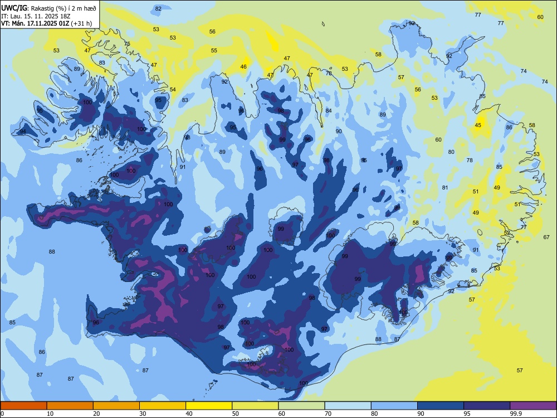The height and width of the screenshot is (418, 557).
Task: Click the value '46' on the north coast
Action: pyautogui.click(x=243, y=66)
